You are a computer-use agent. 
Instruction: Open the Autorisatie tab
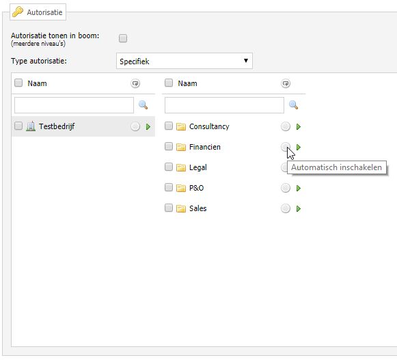pyautogui.click(x=38, y=12)
